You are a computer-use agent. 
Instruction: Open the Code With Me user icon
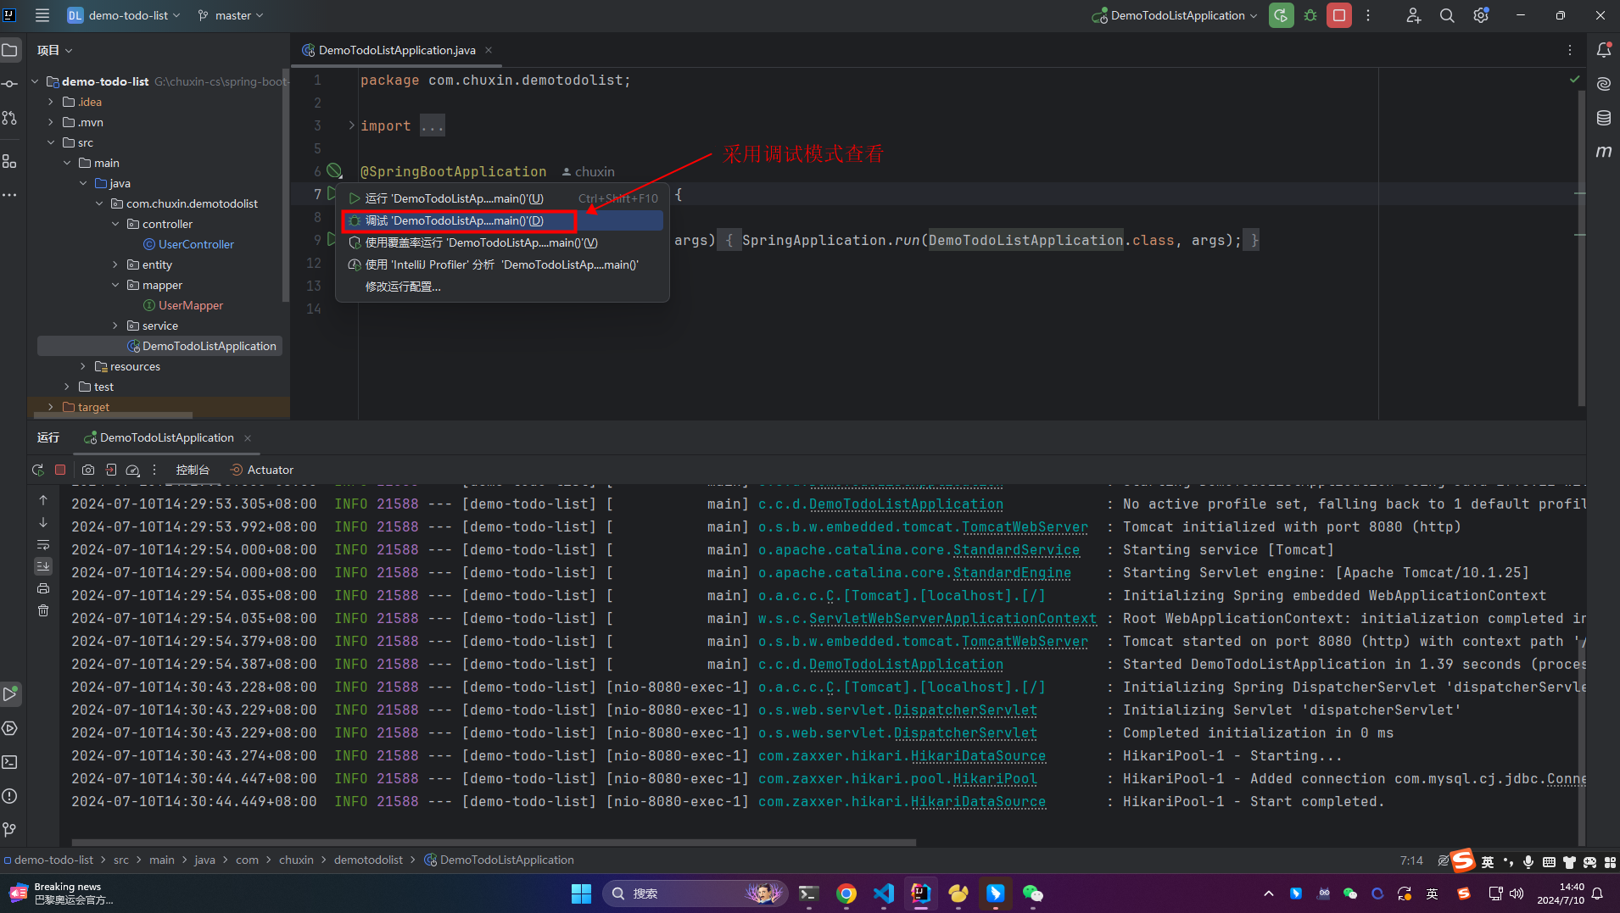click(1413, 15)
